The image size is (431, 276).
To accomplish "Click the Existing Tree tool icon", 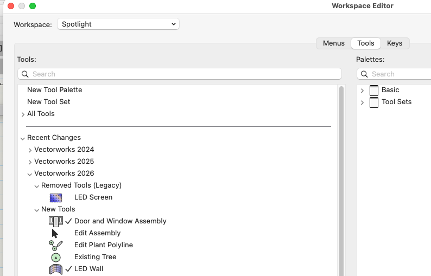I will 56,257.
